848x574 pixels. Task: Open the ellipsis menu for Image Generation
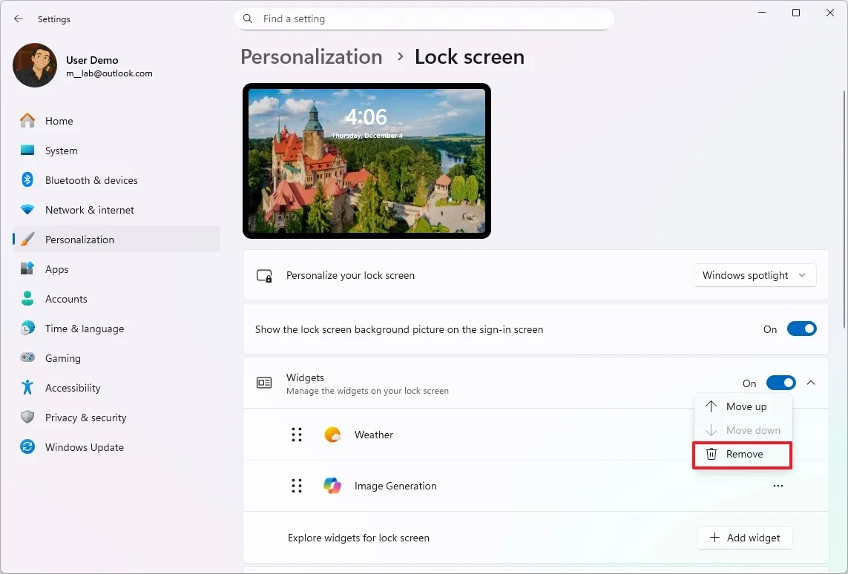(x=778, y=486)
